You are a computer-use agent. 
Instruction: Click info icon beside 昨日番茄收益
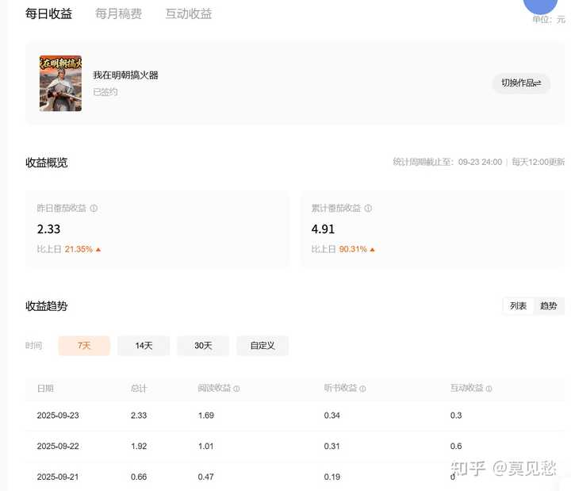point(94,209)
